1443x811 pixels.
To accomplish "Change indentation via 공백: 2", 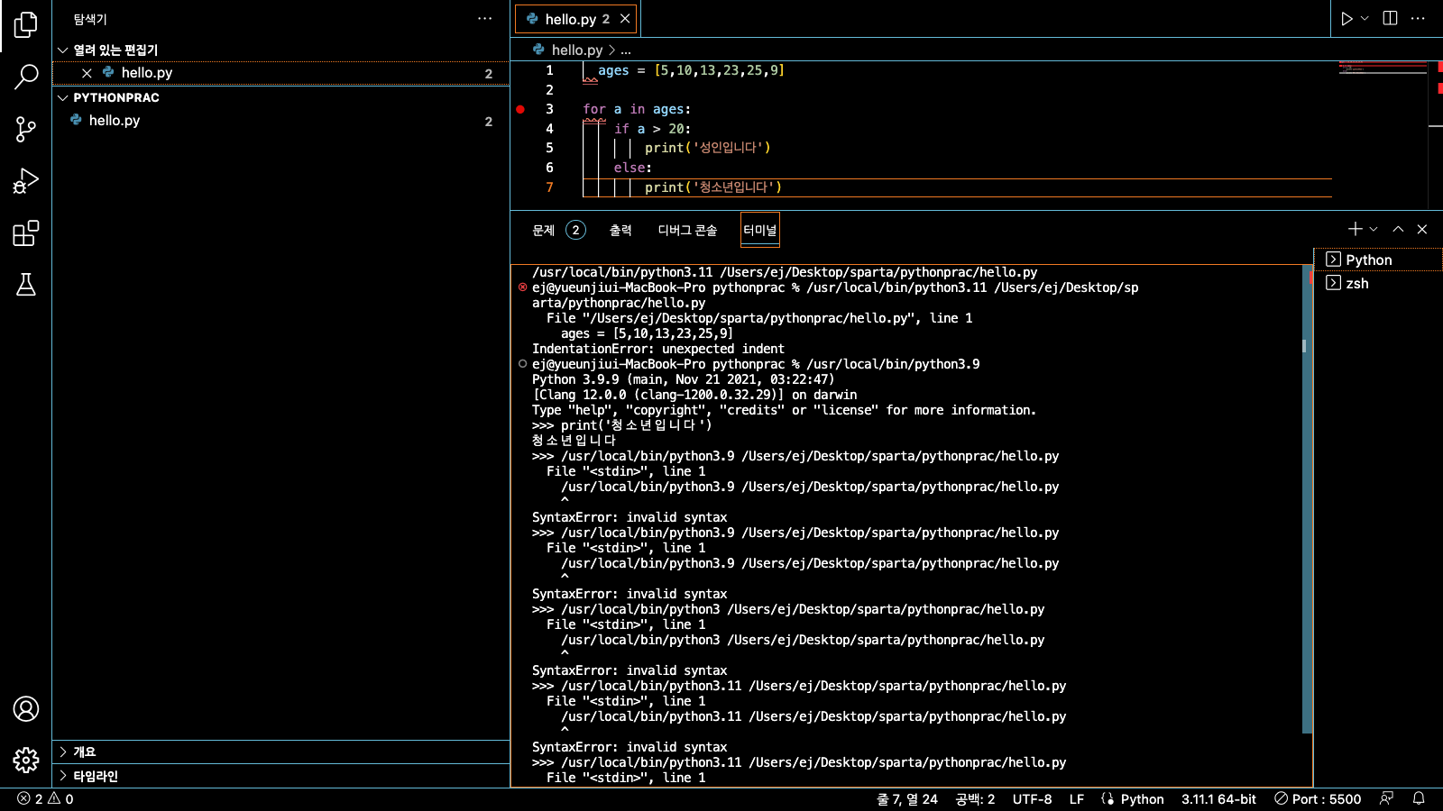I will coord(975,798).
